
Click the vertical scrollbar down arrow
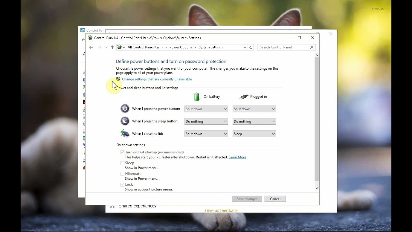(x=317, y=188)
